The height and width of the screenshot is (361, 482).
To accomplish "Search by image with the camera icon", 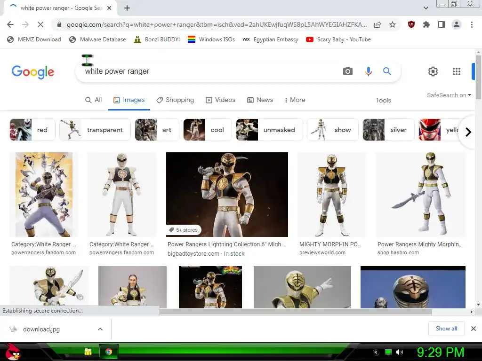I will pos(348,71).
